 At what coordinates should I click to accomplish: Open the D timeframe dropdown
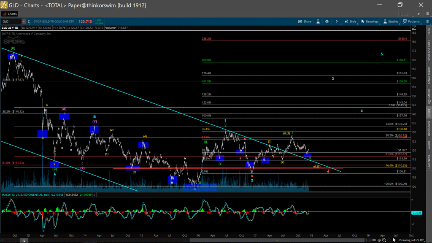(337, 22)
